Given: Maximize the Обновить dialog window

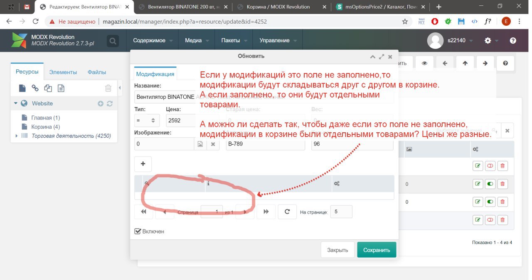Looking at the screenshot, I should (381, 57).
